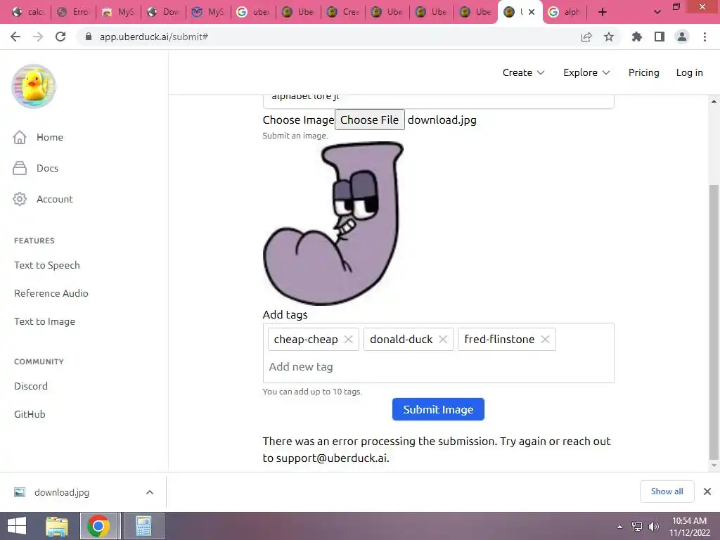This screenshot has width=720, height=540.
Task: Remove the cheap-cheap tag
Action: pos(349,340)
